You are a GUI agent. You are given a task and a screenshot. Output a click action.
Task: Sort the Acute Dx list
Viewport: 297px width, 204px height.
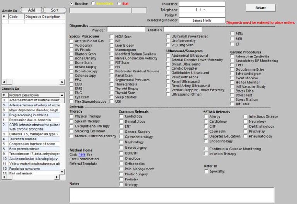[x=55, y=10]
